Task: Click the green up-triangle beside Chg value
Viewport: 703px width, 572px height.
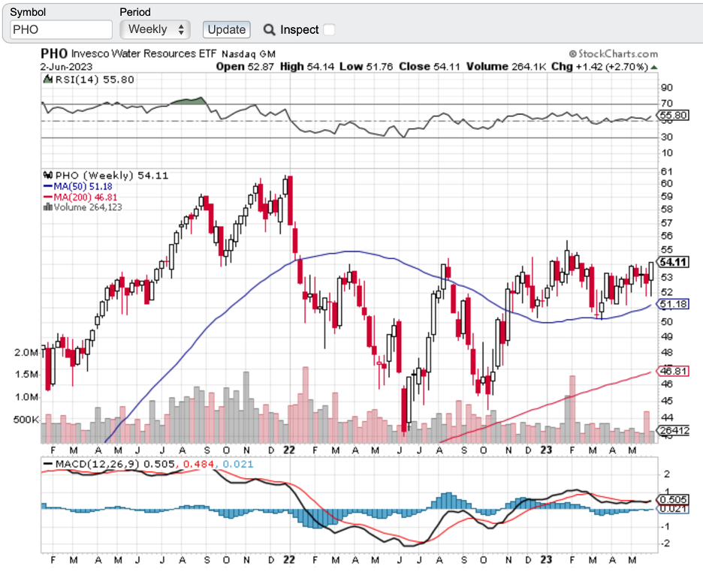Action: coord(654,67)
